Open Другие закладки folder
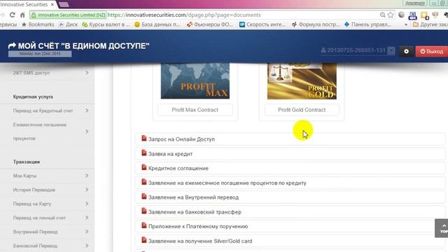The width and height of the screenshot is (448, 252). tap(430, 24)
